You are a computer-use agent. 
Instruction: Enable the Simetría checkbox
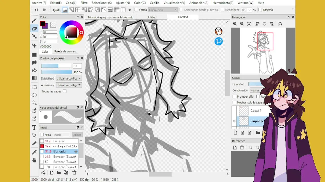[x=260, y=10]
